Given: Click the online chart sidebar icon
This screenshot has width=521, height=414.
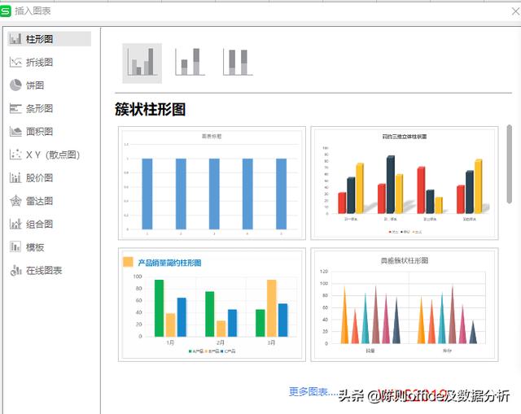Looking at the screenshot, I should (x=15, y=270).
